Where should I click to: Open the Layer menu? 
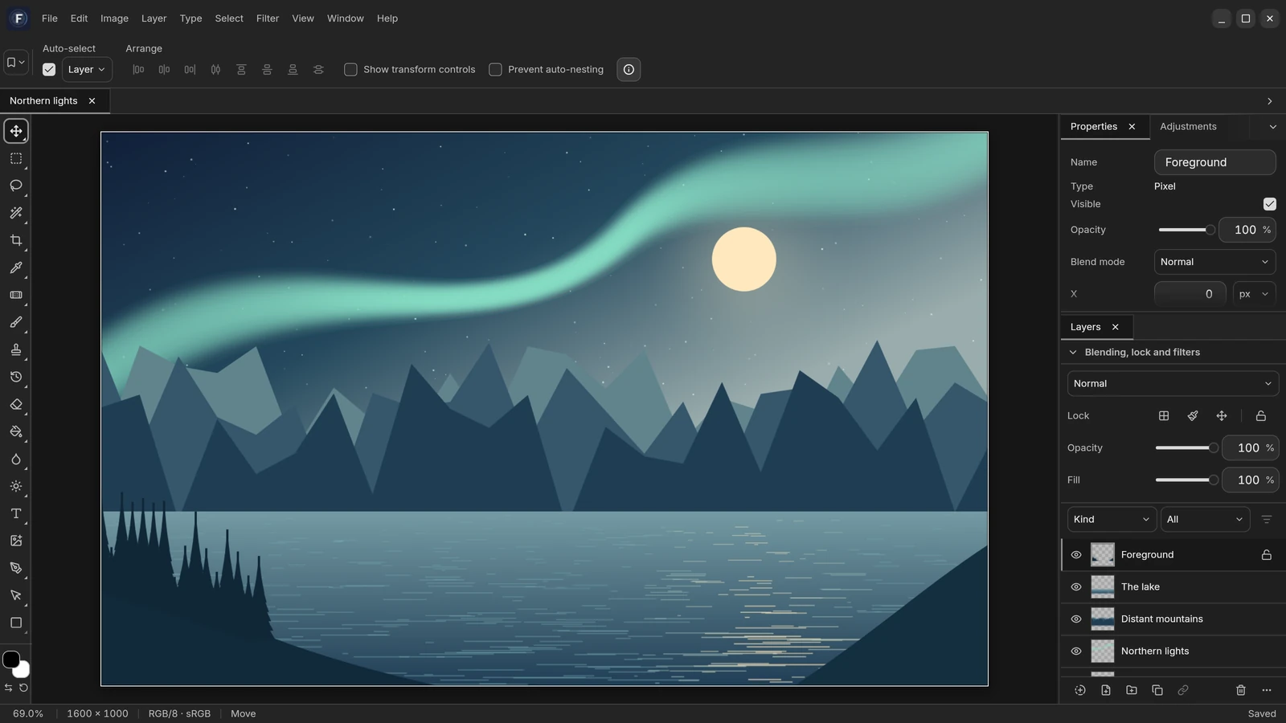pyautogui.click(x=154, y=18)
